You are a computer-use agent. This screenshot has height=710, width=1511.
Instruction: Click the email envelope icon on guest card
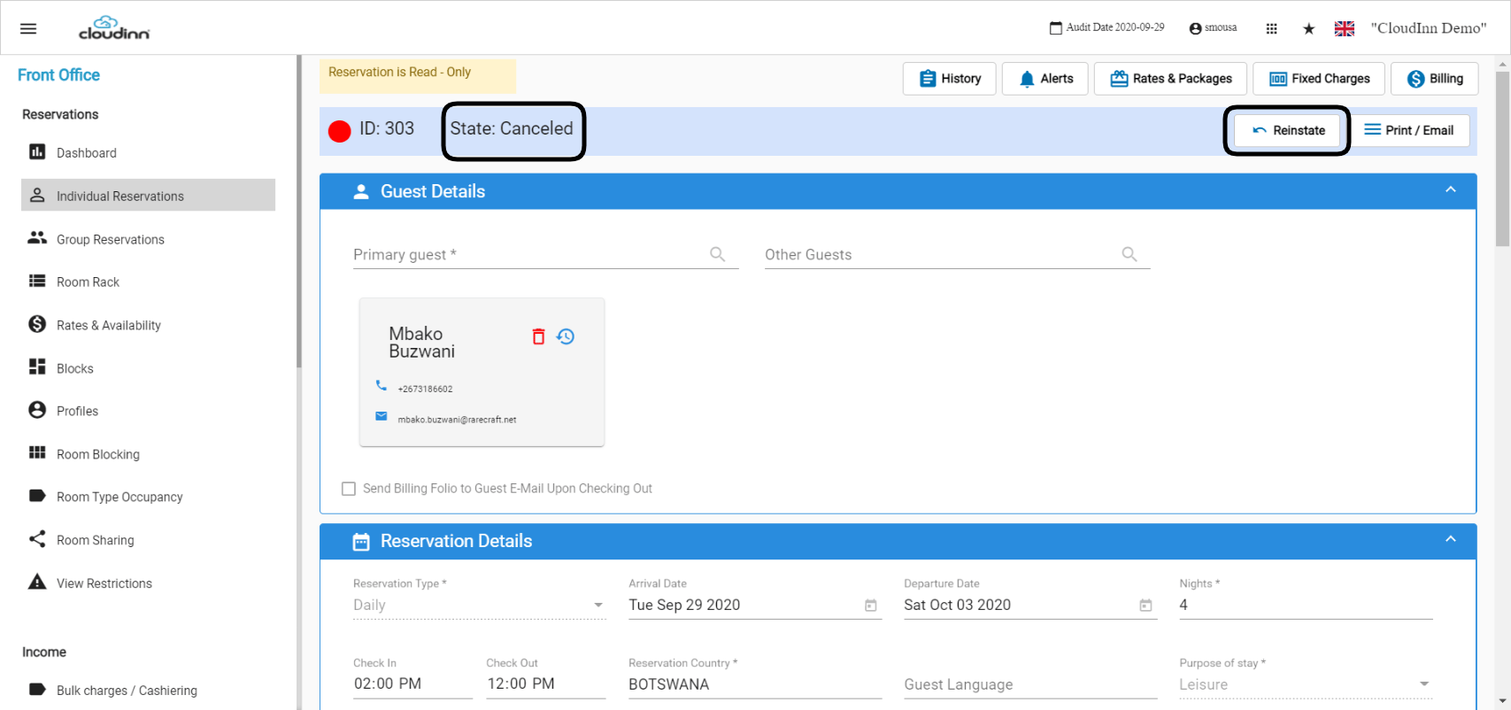pos(382,416)
